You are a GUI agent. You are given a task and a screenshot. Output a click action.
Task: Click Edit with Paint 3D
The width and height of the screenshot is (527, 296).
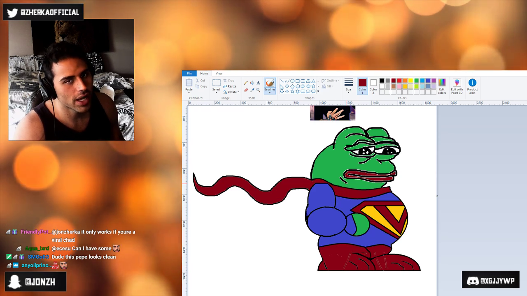point(457,86)
